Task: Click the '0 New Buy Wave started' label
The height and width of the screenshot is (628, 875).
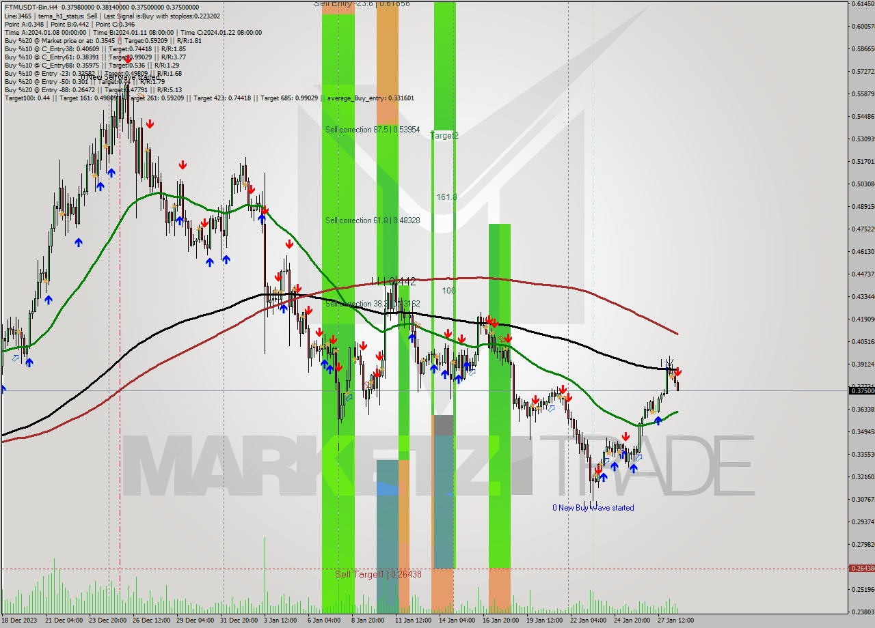Action: (x=593, y=508)
